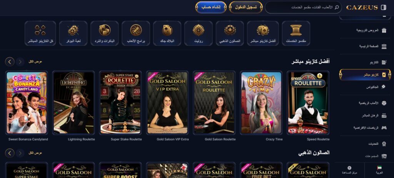Toggle the sidebar panel icon next to CAZEUS
This screenshot has width=394, height=178.
[x=384, y=7]
